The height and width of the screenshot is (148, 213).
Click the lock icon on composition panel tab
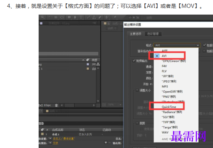[109, 24]
